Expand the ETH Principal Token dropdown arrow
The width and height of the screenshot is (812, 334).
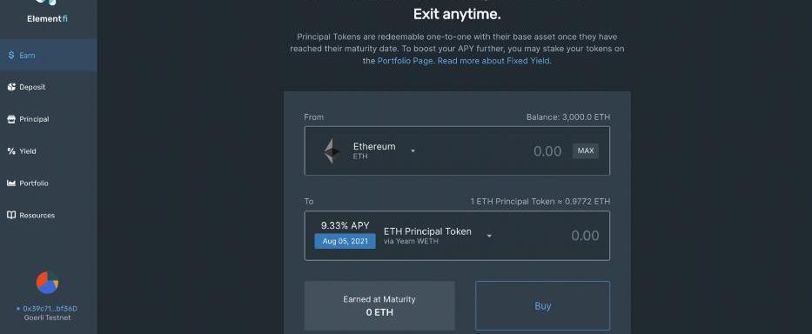pos(489,236)
